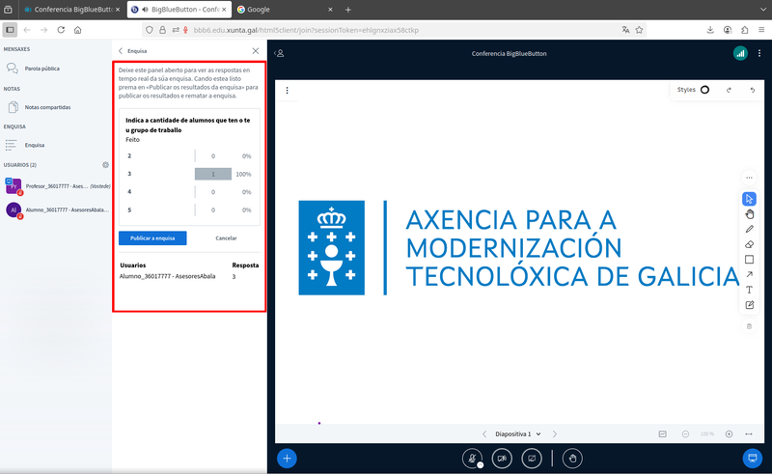Screen dimensions: 772x474
Task: Click Cancelar to cancel the poll
Action: (x=226, y=237)
